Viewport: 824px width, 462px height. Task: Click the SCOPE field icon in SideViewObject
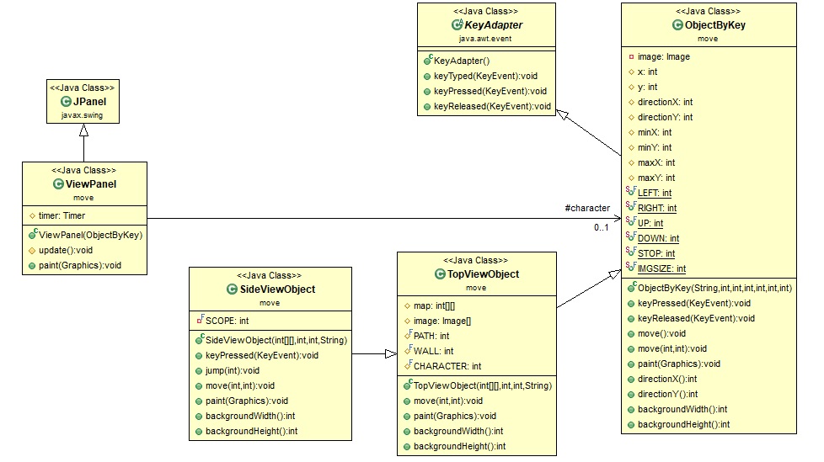pos(199,321)
